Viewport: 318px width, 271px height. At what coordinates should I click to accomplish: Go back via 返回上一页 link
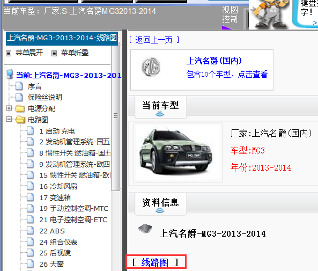pos(154,40)
